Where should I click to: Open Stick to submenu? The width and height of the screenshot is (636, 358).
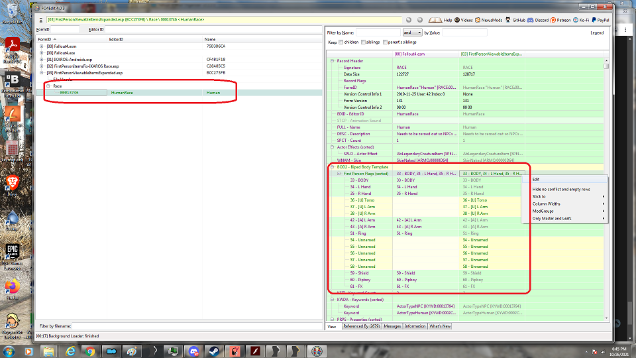564,196
